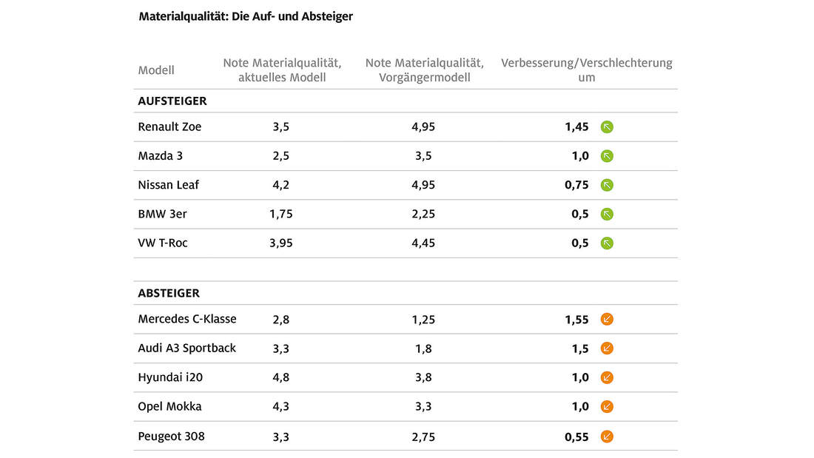Click the Peugeot 308 model name
This screenshot has width=814, height=458.
coord(171,437)
